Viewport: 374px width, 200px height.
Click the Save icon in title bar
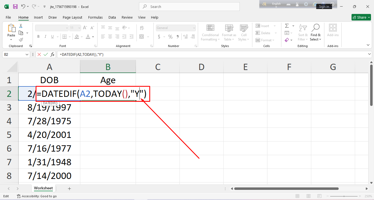point(15,7)
